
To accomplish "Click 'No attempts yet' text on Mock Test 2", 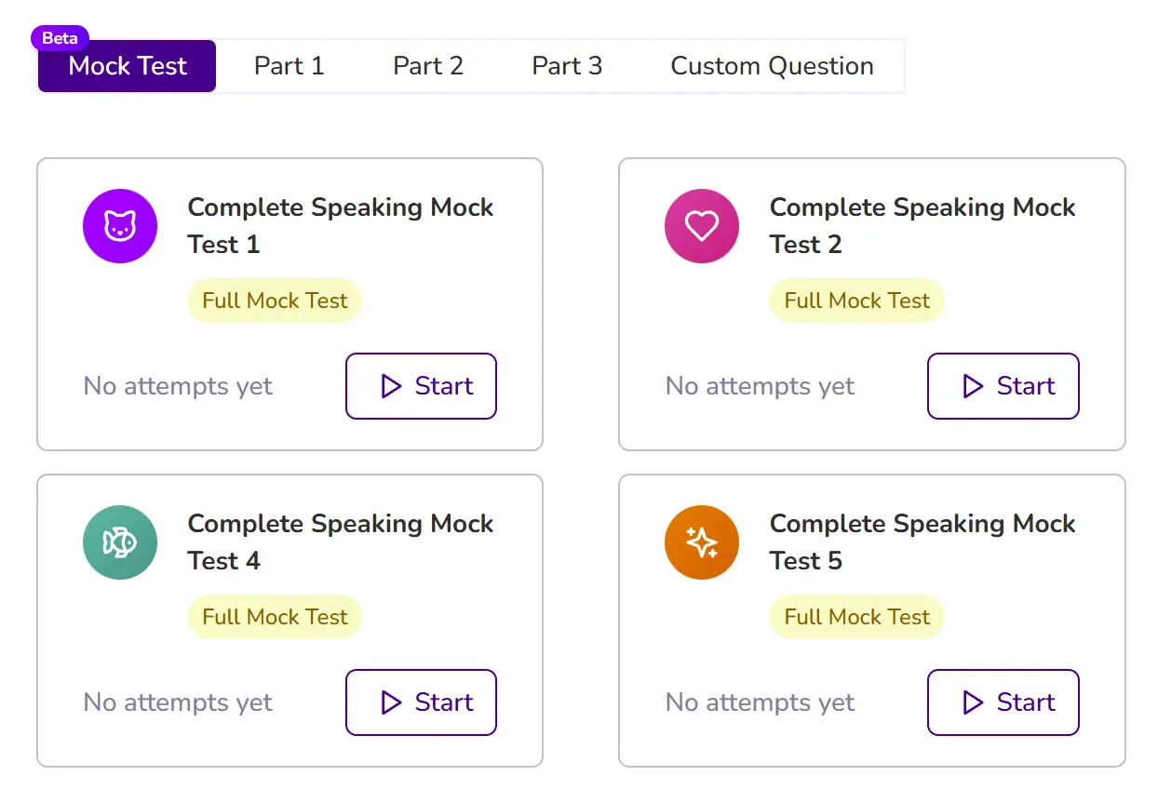I will click(x=760, y=386).
